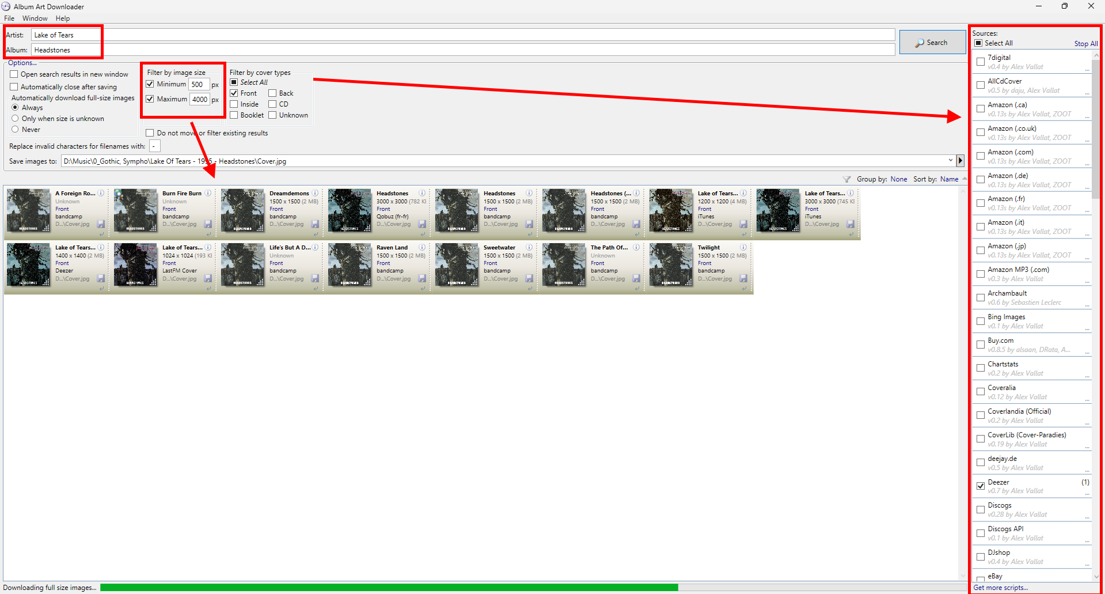Save the Deezer result cover via floppy icon
The width and height of the screenshot is (1105, 594).
[101, 278]
